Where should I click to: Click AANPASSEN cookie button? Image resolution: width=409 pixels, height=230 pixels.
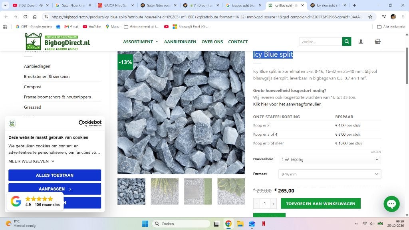[55, 189]
